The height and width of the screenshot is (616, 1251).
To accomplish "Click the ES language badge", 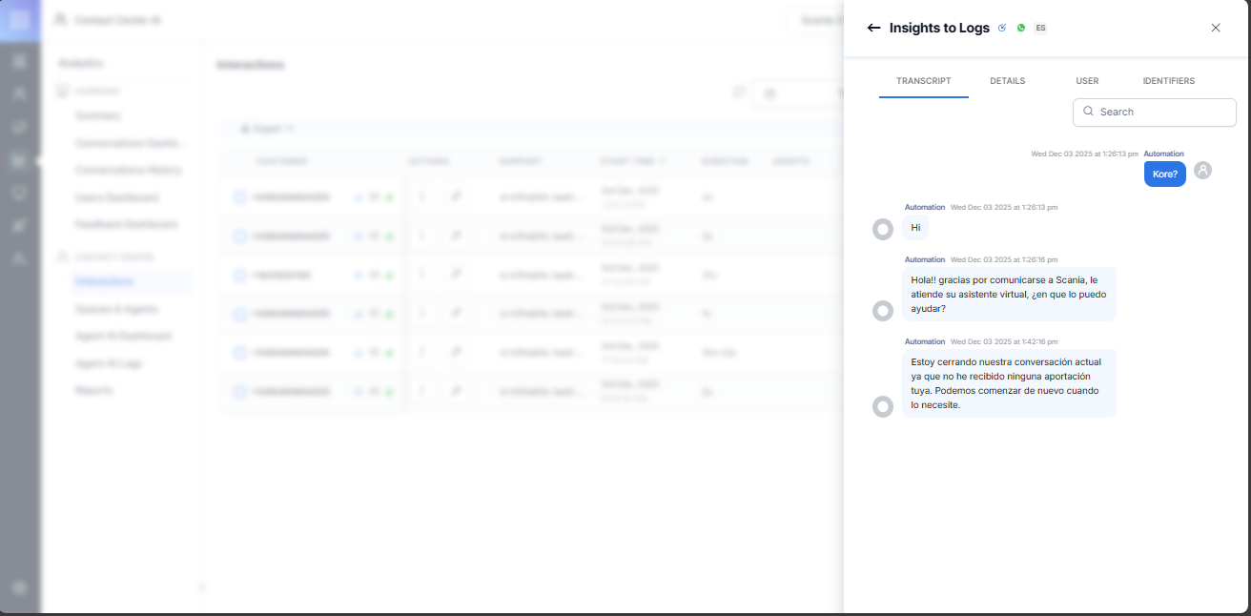I will (1040, 28).
